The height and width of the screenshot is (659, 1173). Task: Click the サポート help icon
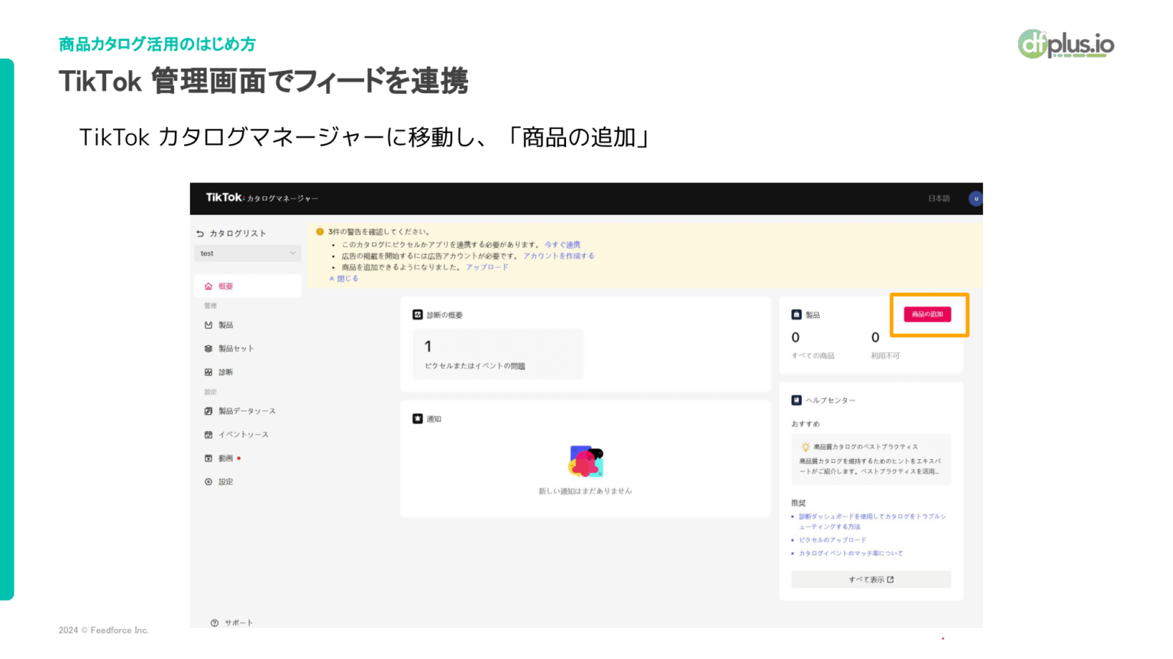[215, 622]
